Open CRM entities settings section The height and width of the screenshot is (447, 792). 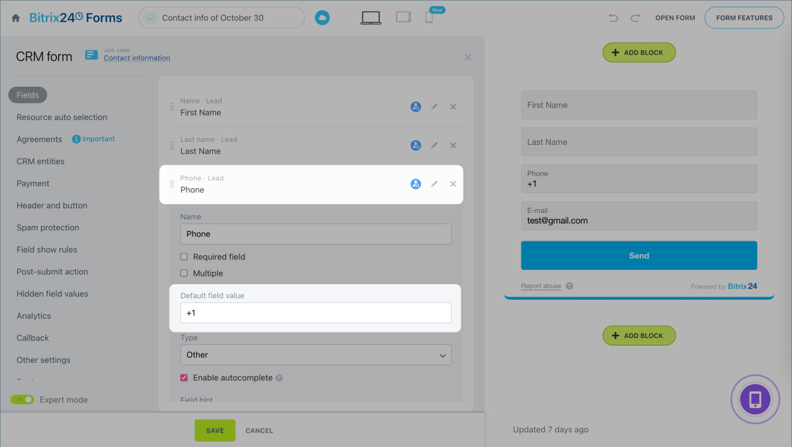(x=40, y=162)
